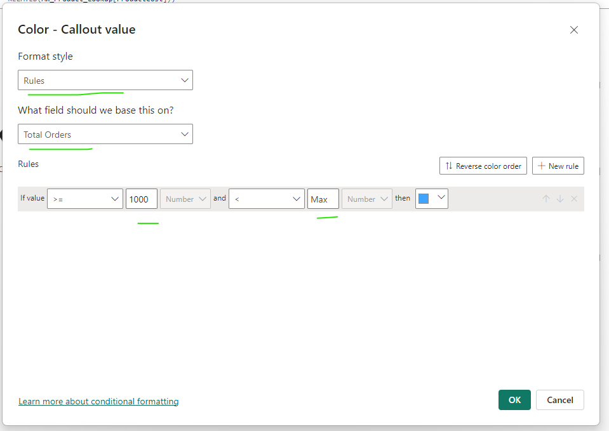Click Reverse color order button
Screen dimensions: 609x431
483,166
